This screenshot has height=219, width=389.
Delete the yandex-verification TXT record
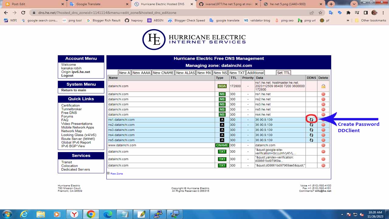[x=323, y=159]
